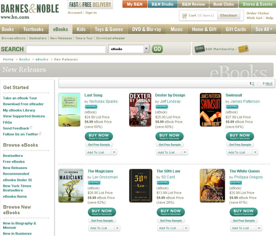Open the Last Song book cover

coord(69,110)
